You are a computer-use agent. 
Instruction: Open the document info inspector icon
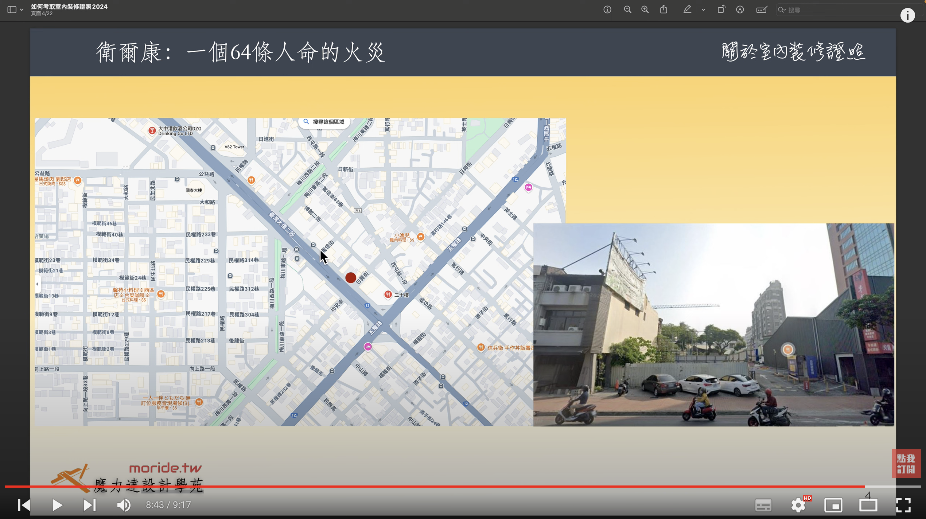point(607,10)
